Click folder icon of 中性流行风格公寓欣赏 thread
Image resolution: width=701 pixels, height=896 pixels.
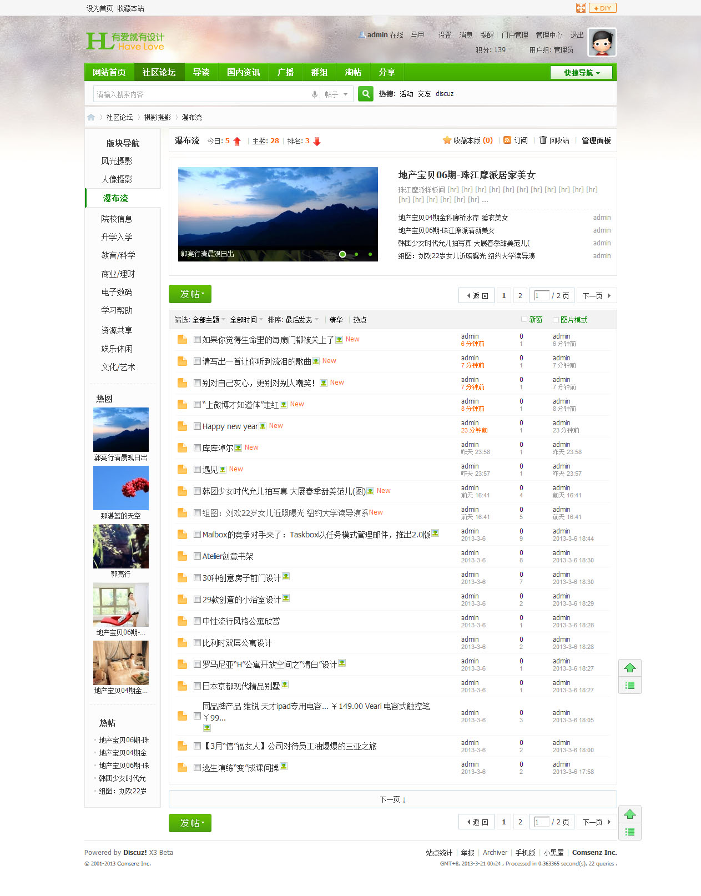(x=182, y=621)
